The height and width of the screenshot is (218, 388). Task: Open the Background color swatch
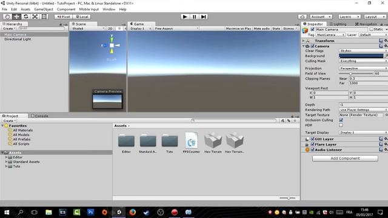pos(361,56)
